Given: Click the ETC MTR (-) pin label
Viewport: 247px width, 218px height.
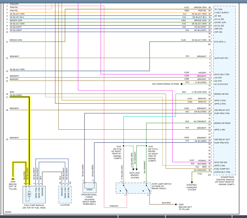Looking at the screenshot, I should (x=220, y=42).
